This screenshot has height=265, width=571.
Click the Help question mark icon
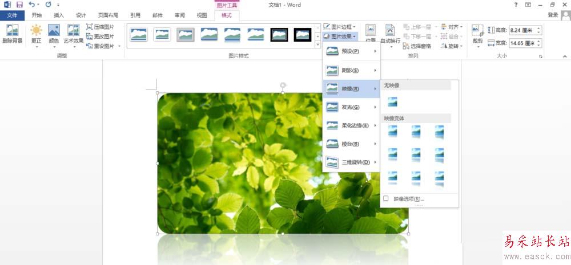pos(516,5)
